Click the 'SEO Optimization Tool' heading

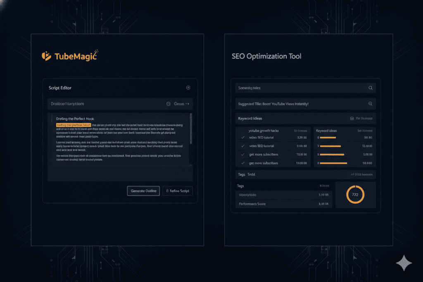click(x=266, y=56)
